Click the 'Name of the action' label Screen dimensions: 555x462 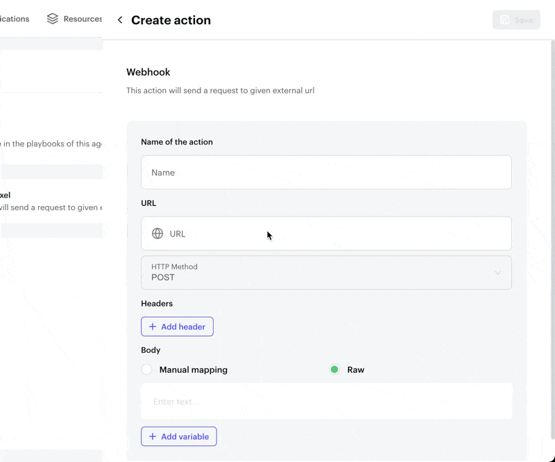click(177, 142)
